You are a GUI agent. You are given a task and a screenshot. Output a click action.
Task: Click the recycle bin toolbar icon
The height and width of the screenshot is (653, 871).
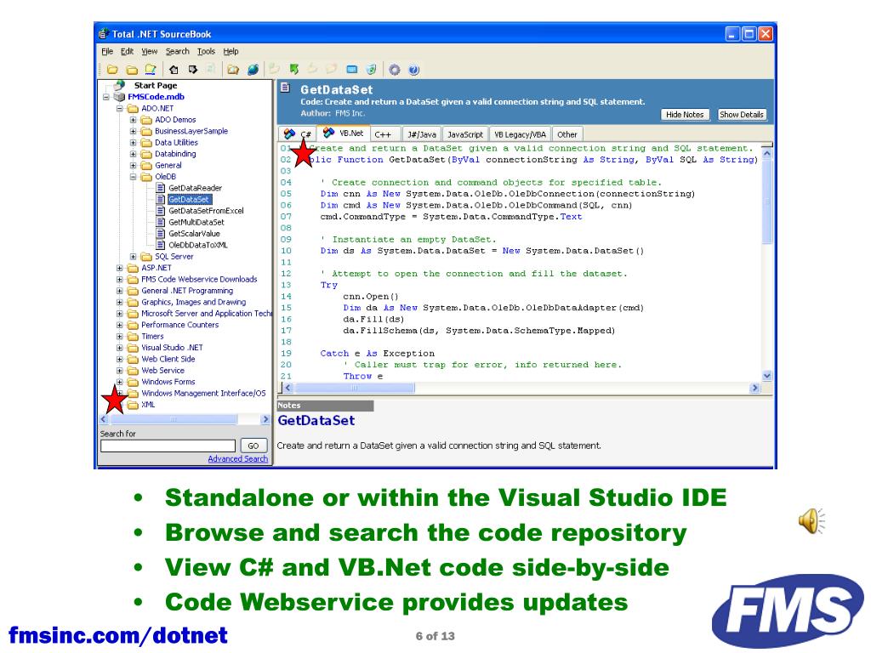371,70
